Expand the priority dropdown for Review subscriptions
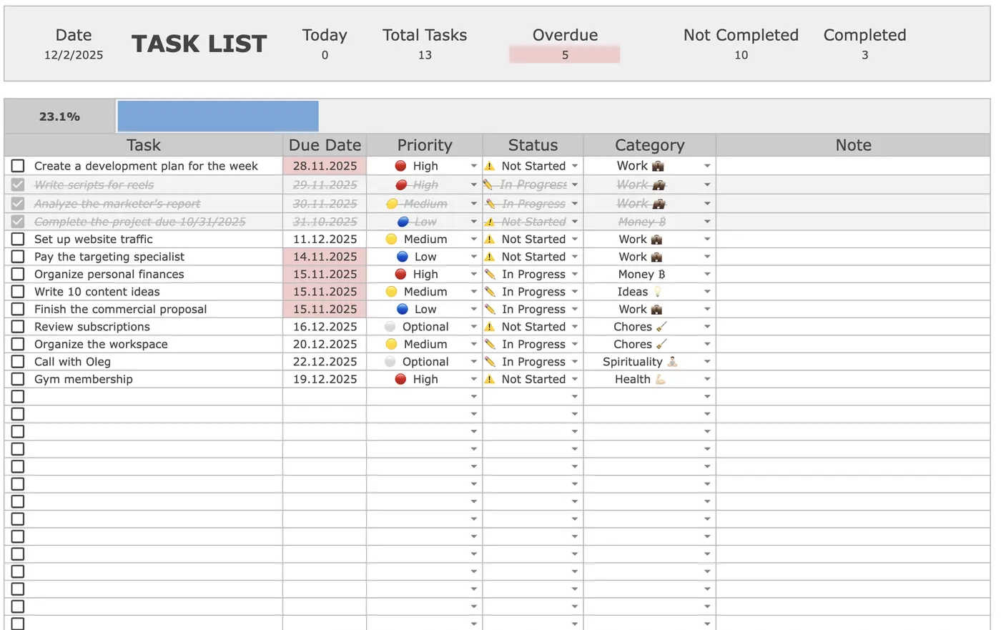1001x630 pixels. tap(473, 327)
